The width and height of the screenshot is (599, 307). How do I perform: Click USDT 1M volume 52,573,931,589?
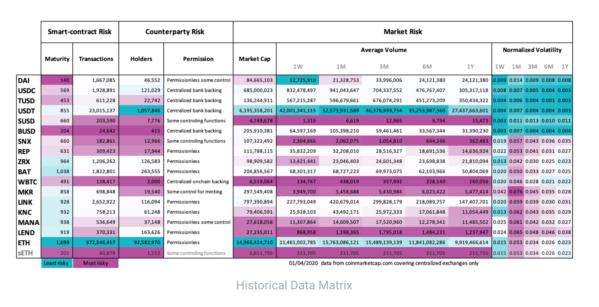(x=341, y=111)
